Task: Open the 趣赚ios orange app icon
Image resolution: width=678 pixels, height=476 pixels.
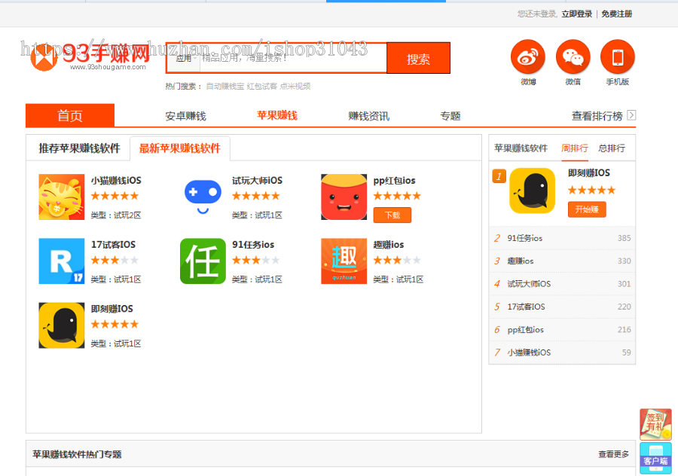Action: [344, 261]
